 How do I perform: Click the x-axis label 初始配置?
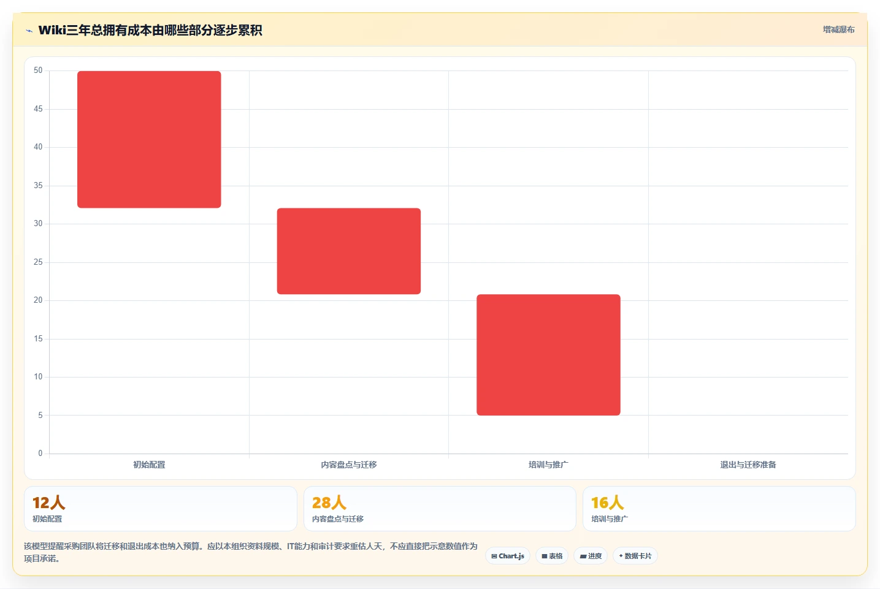149,465
